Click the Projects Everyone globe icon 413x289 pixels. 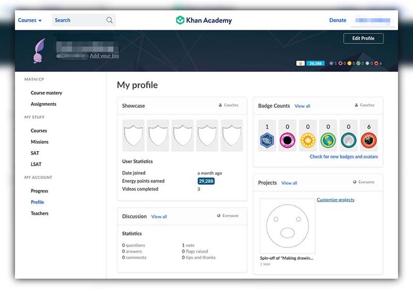355,182
